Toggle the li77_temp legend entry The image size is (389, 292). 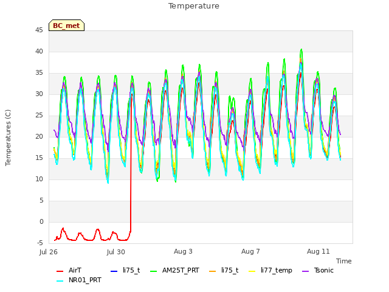(x=270, y=270)
